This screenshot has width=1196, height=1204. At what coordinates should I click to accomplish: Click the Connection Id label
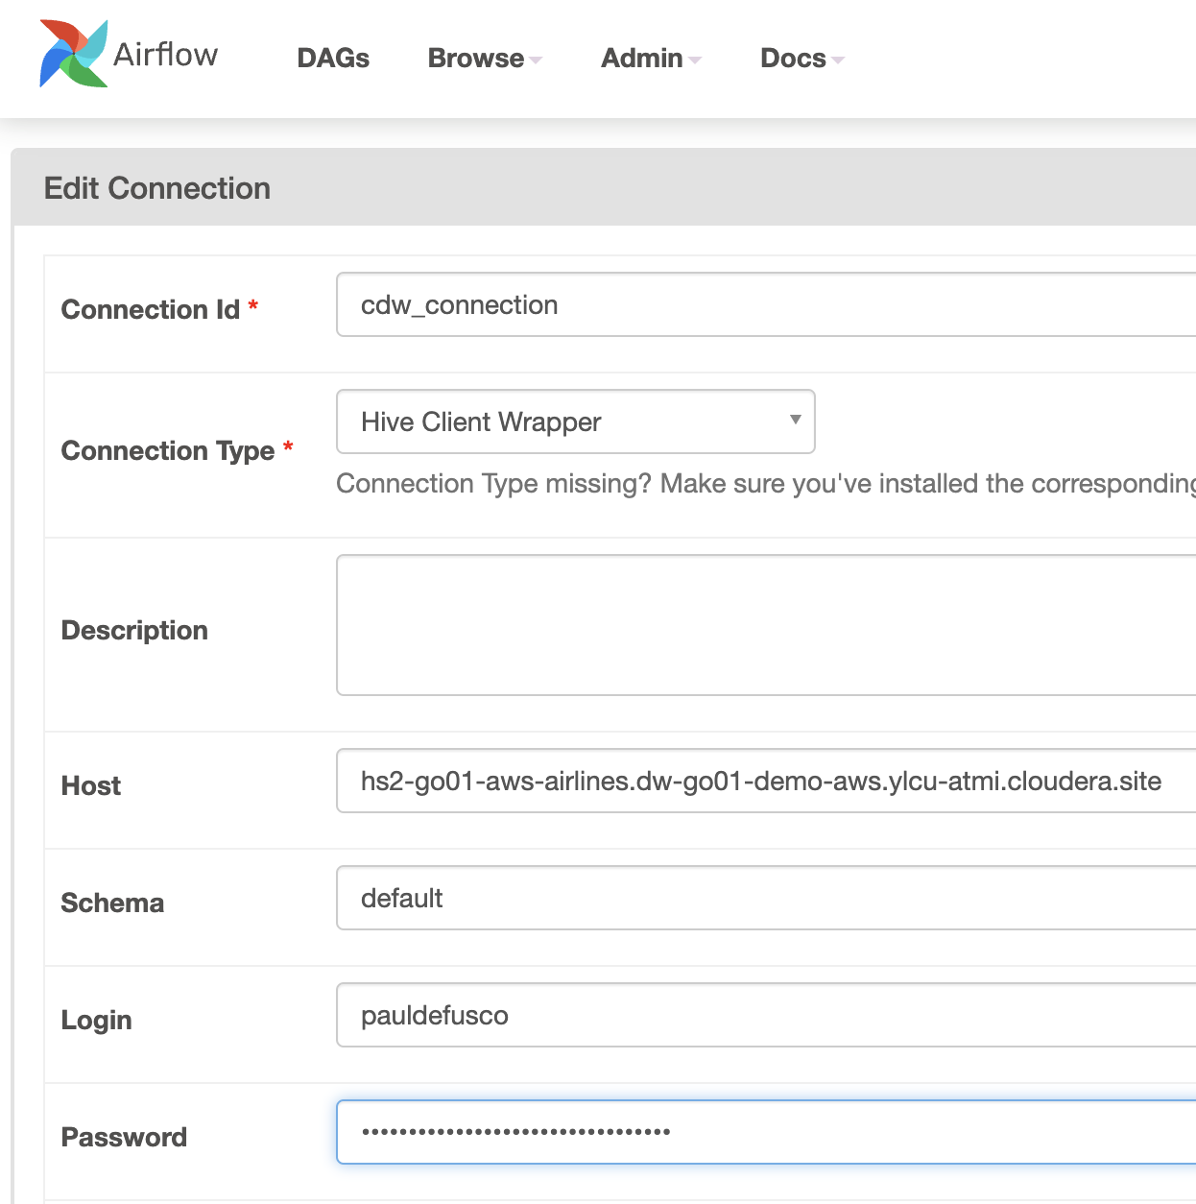pyautogui.click(x=151, y=309)
